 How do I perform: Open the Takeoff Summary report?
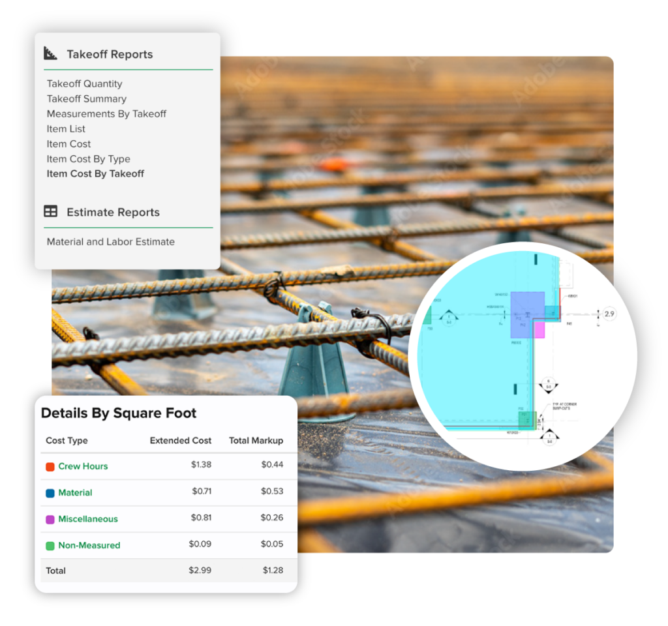[86, 98]
